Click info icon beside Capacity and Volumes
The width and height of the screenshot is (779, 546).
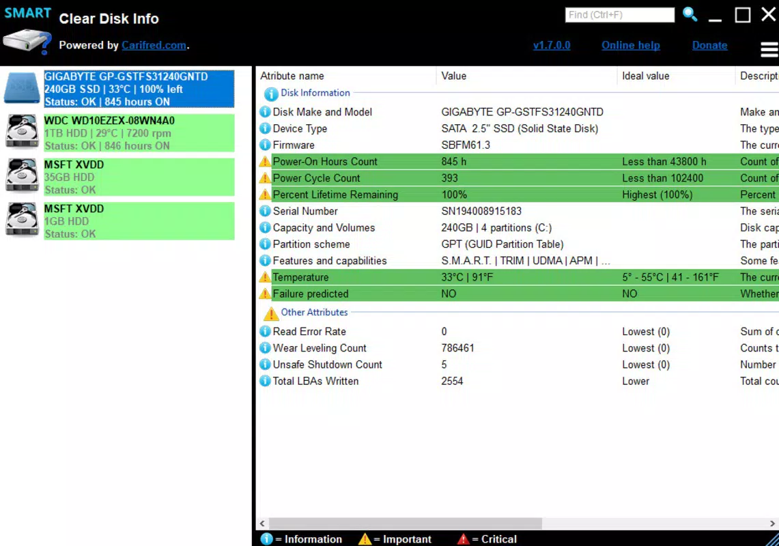click(266, 227)
